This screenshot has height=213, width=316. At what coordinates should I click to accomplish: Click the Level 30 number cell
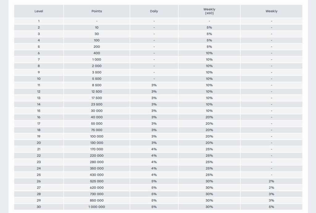[39, 207]
